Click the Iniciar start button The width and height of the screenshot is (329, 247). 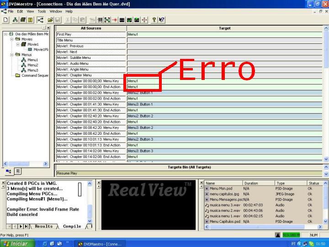coord(17,244)
